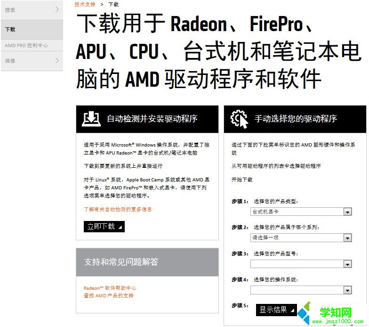The height and width of the screenshot is (327, 369).
Task: Click 从可用驱动程序的列表中选择驱动程序 text
Action: [x=276, y=166]
